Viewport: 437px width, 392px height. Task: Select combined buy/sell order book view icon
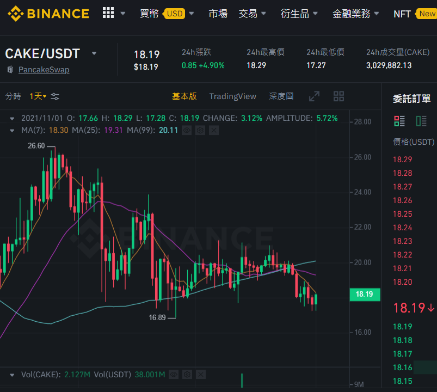[399, 121]
